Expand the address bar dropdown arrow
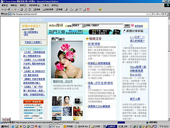Screen dimensions: 170x128 pos(168,14)
